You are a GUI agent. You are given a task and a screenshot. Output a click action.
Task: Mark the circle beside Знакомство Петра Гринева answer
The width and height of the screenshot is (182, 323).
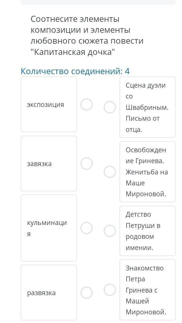pos(110,290)
